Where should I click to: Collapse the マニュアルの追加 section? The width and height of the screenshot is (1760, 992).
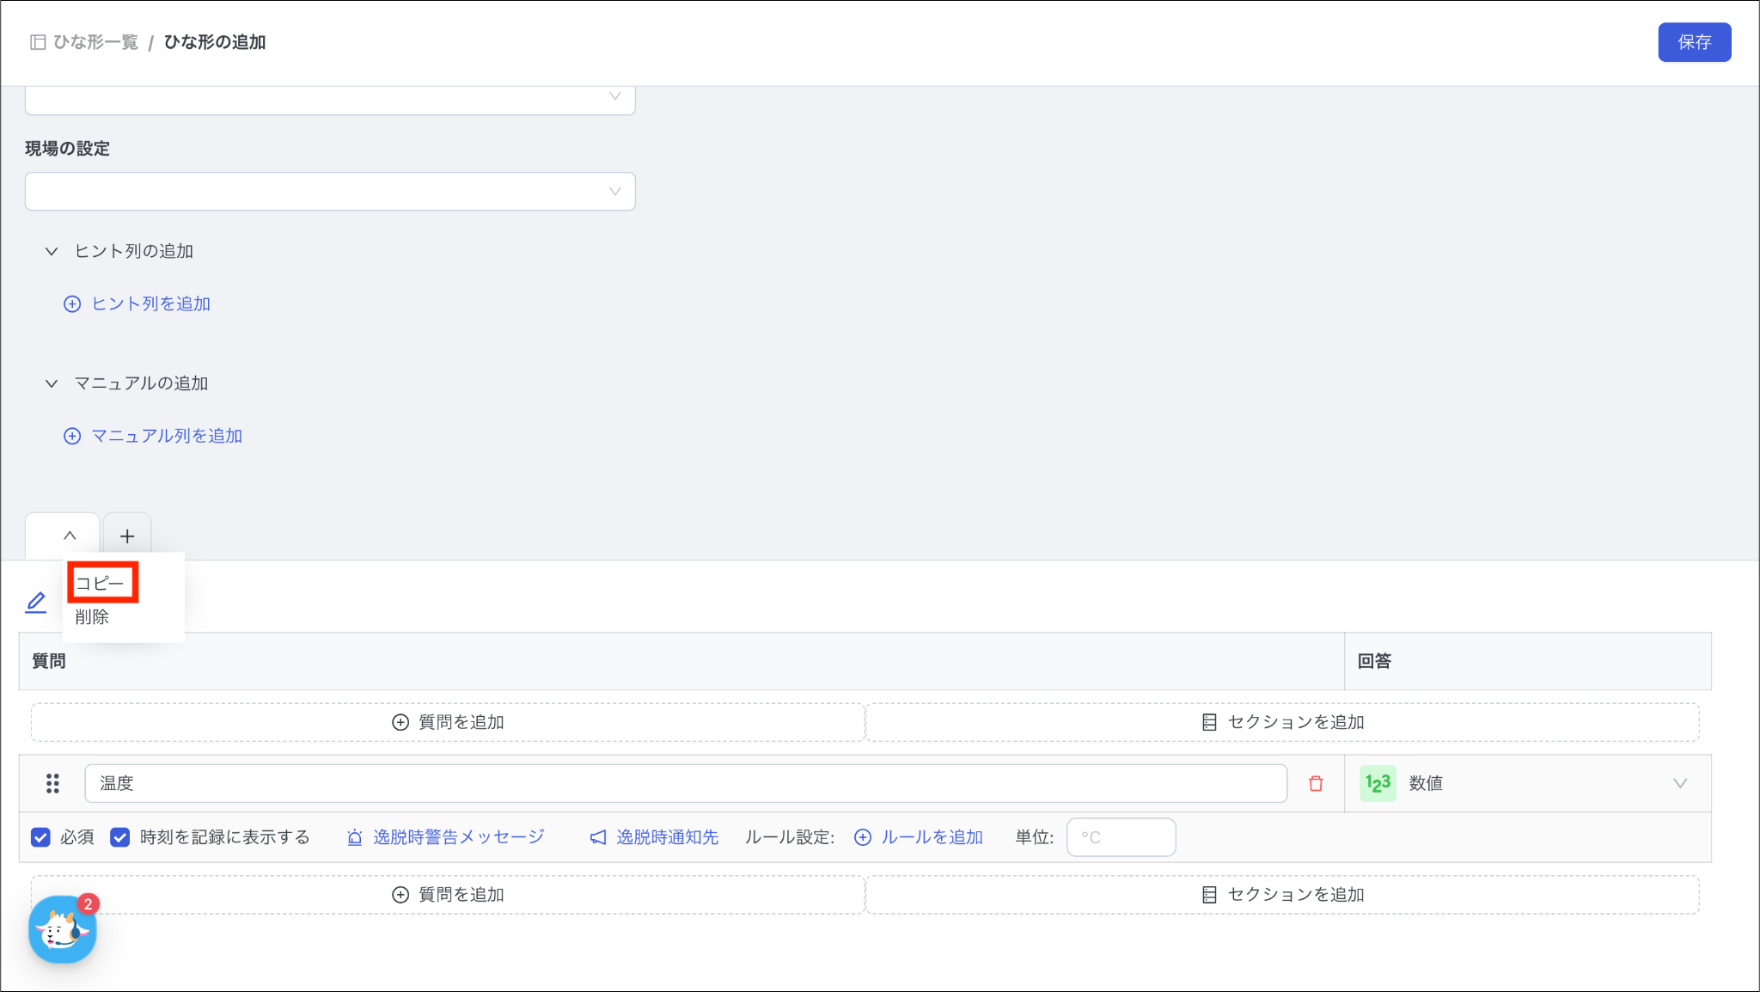point(52,383)
